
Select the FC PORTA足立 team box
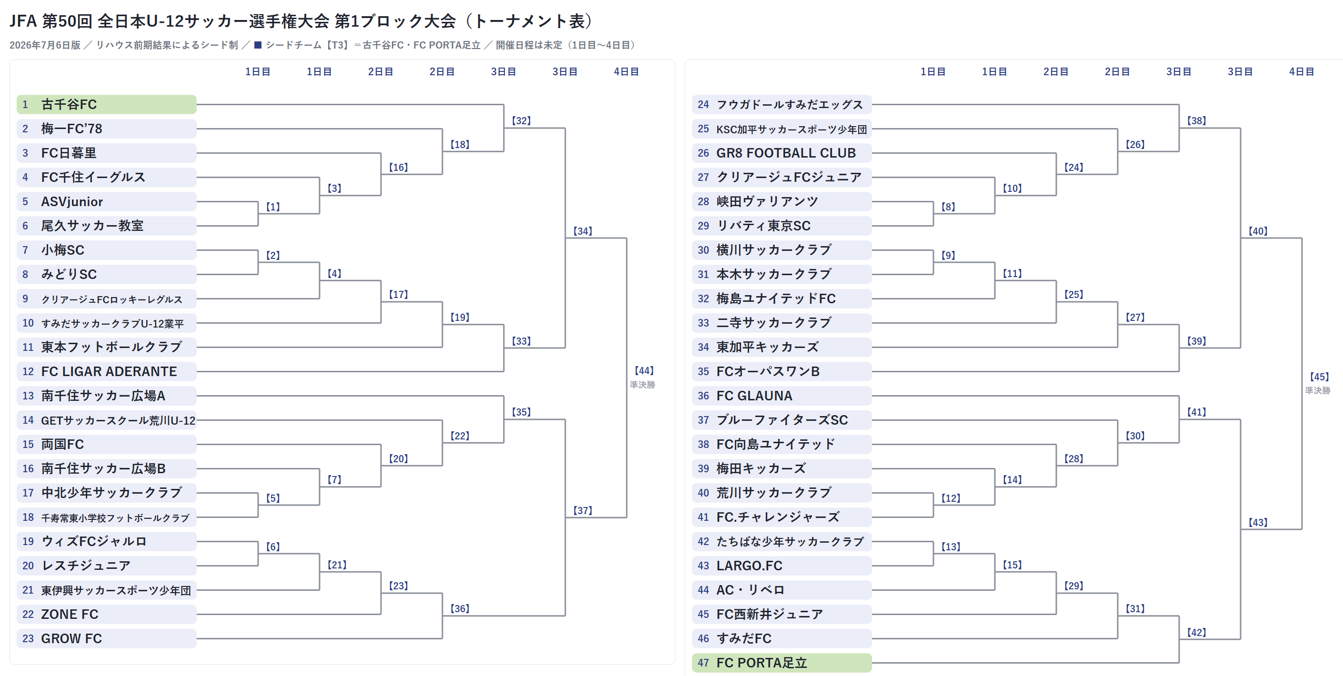click(782, 663)
